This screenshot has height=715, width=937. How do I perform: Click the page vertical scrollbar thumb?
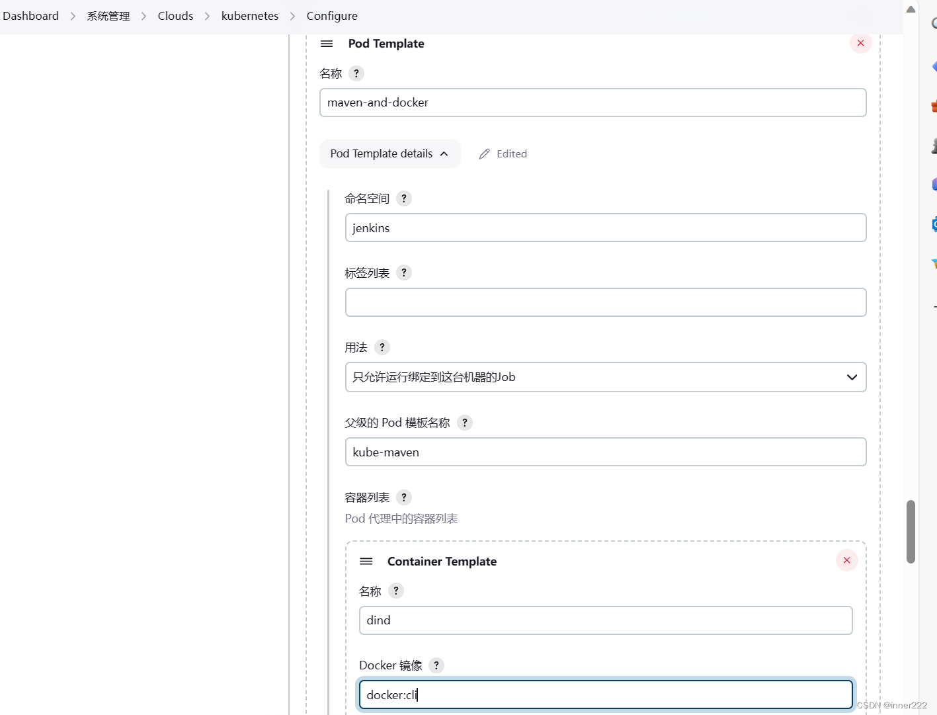click(911, 532)
